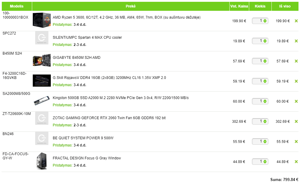Select model code SA2000M8/500G
The height and width of the screenshot is (190, 300).
pos(16,94)
